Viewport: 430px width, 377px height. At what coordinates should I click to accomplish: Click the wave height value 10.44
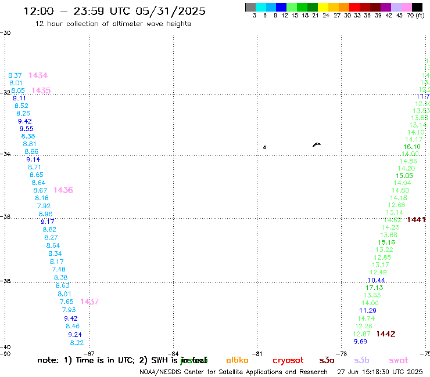click(377, 280)
